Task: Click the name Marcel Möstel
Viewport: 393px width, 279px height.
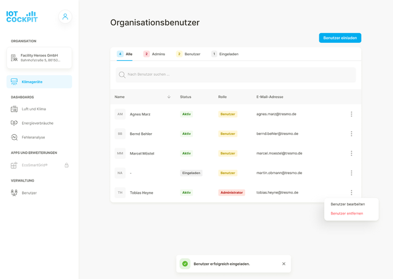Action: (x=142, y=153)
